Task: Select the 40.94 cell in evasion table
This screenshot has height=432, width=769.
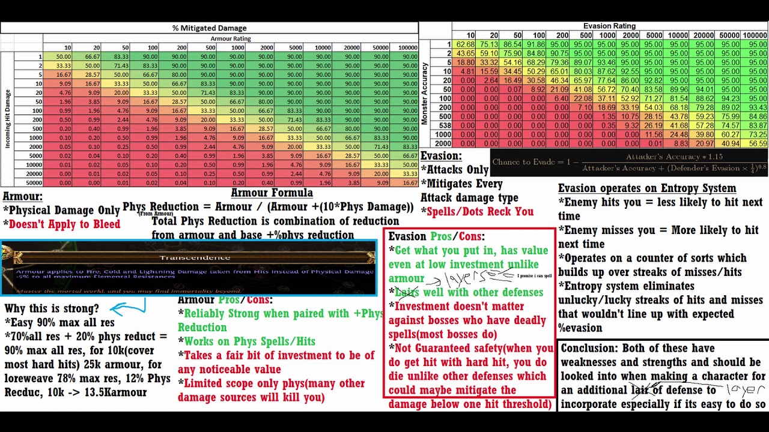Action: (x=731, y=143)
